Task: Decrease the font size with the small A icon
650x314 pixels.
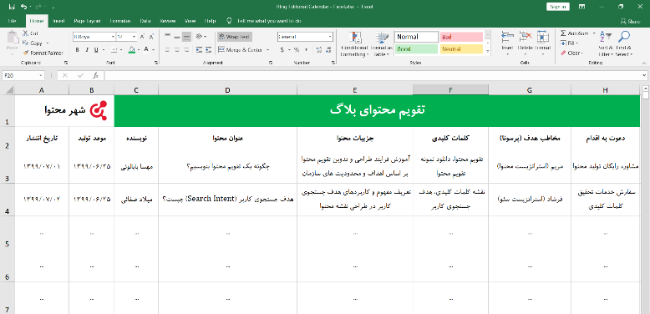Action: click(x=151, y=37)
